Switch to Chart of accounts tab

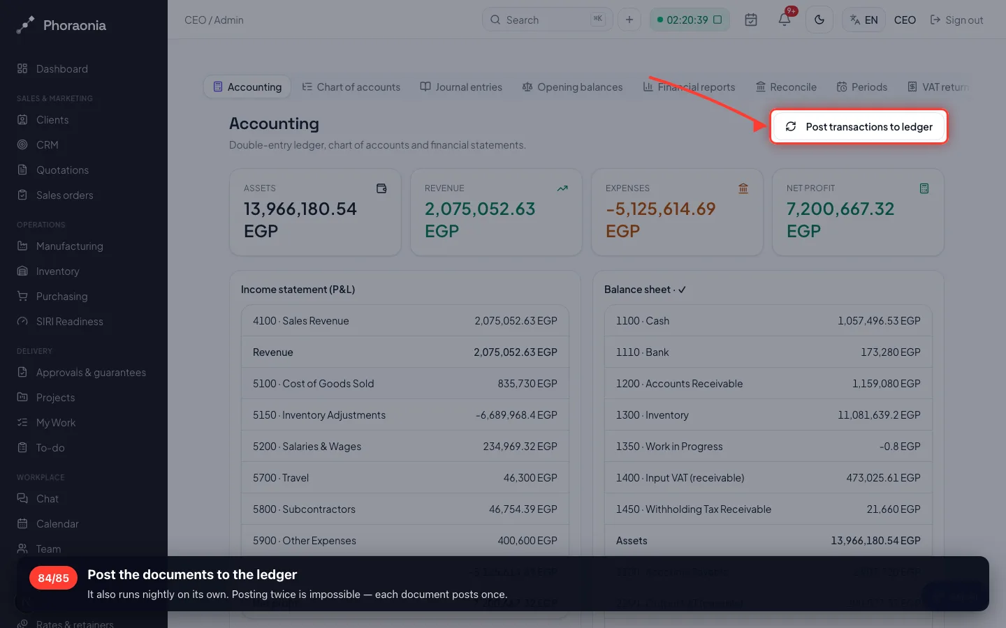pyautogui.click(x=351, y=87)
